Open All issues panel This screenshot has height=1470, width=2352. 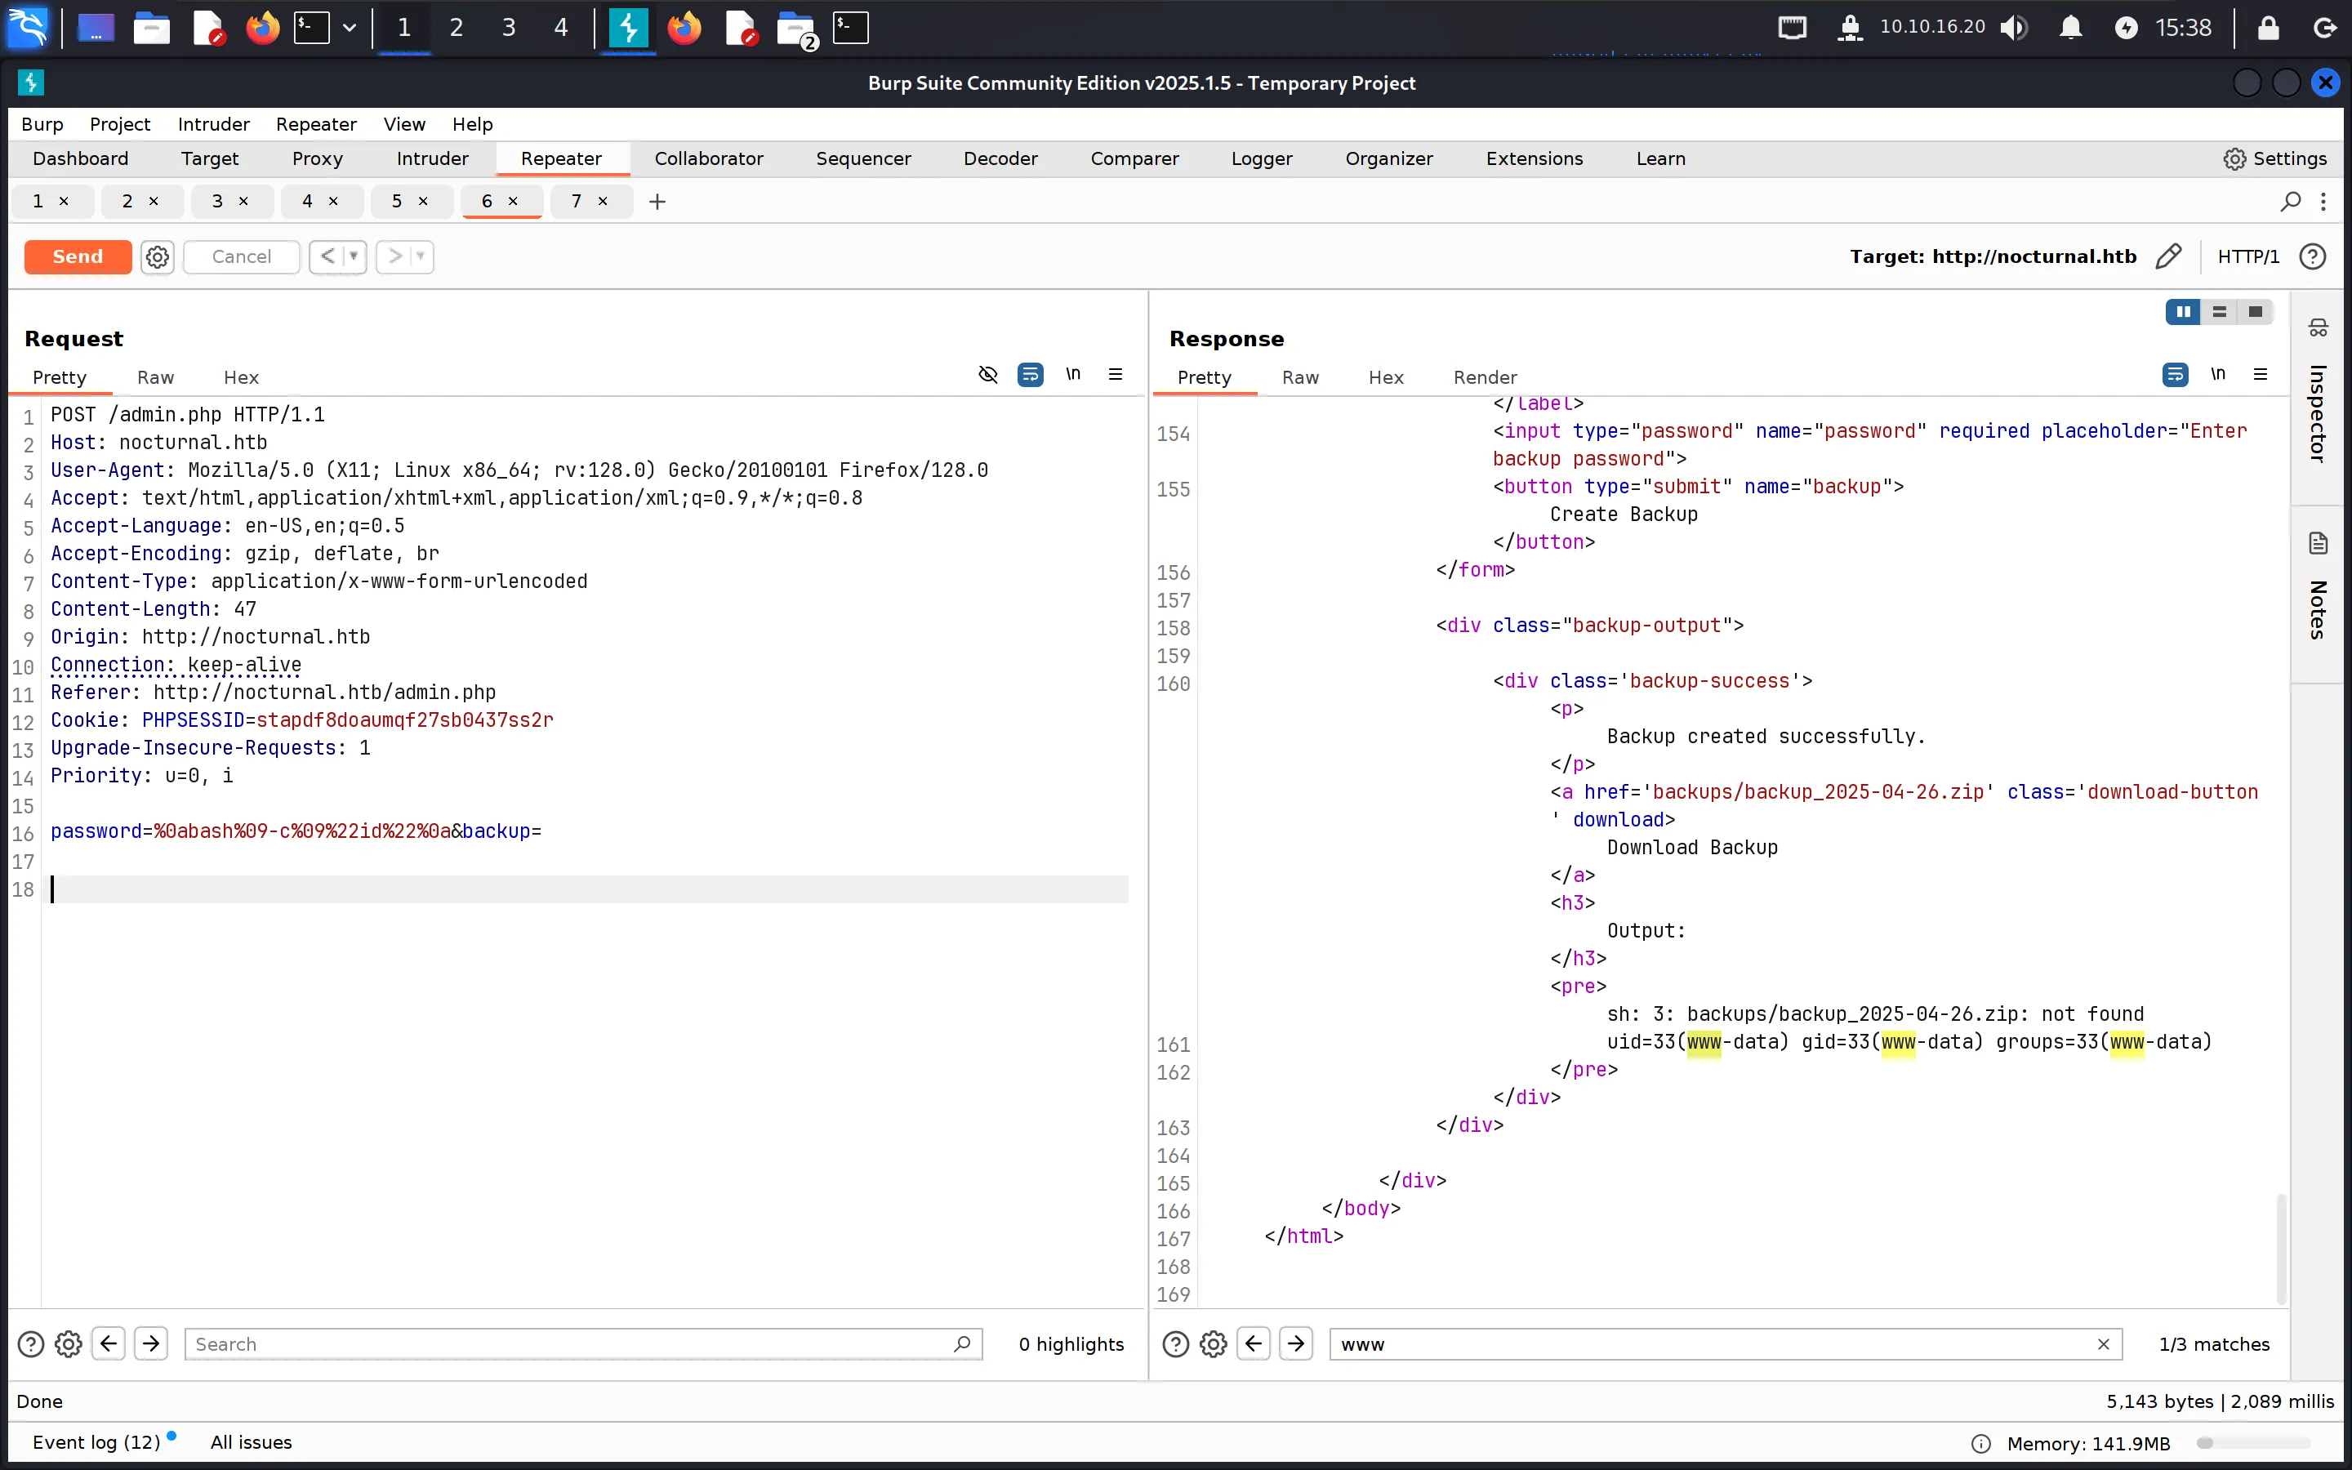pyautogui.click(x=251, y=1441)
